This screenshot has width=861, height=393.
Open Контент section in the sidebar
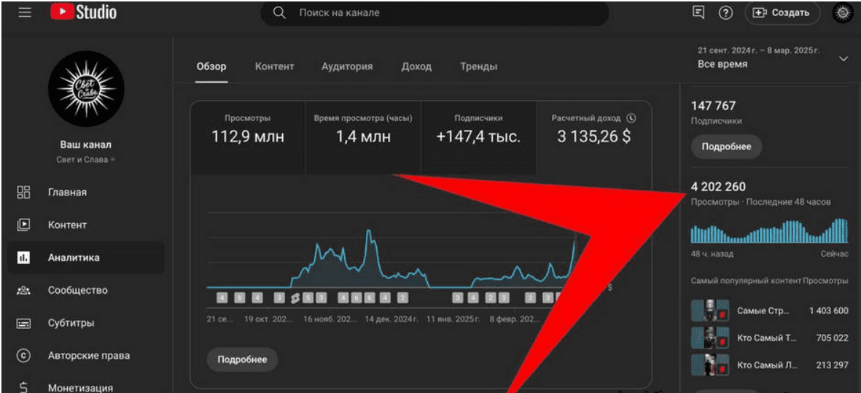tap(67, 225)
